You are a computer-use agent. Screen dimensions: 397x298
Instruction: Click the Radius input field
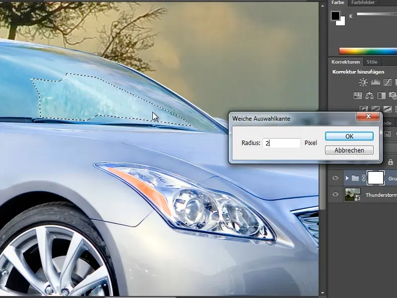pyautogui.click(x=281, y=143)
